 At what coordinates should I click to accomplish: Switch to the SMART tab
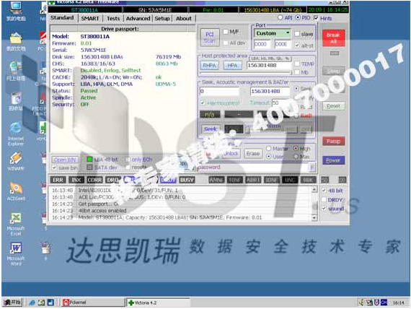point(90,18)
